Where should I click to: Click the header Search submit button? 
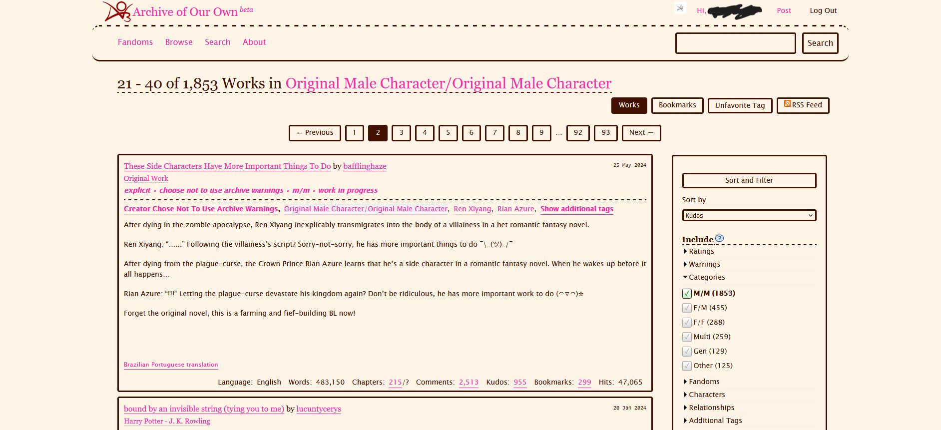[x=820, y=43]
